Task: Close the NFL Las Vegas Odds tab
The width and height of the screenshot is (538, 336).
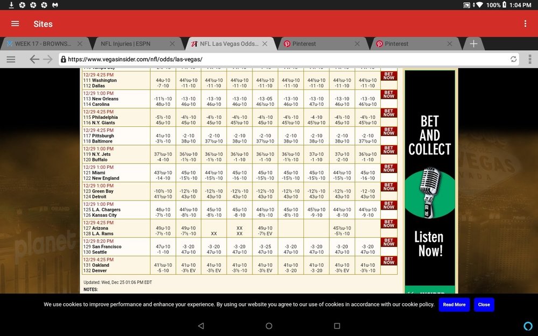Action: (265, 44)
